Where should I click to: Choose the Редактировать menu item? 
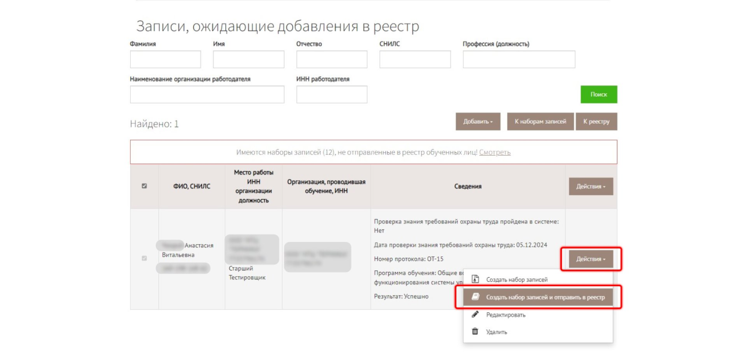pyautogui.click(x=538, y=315)
